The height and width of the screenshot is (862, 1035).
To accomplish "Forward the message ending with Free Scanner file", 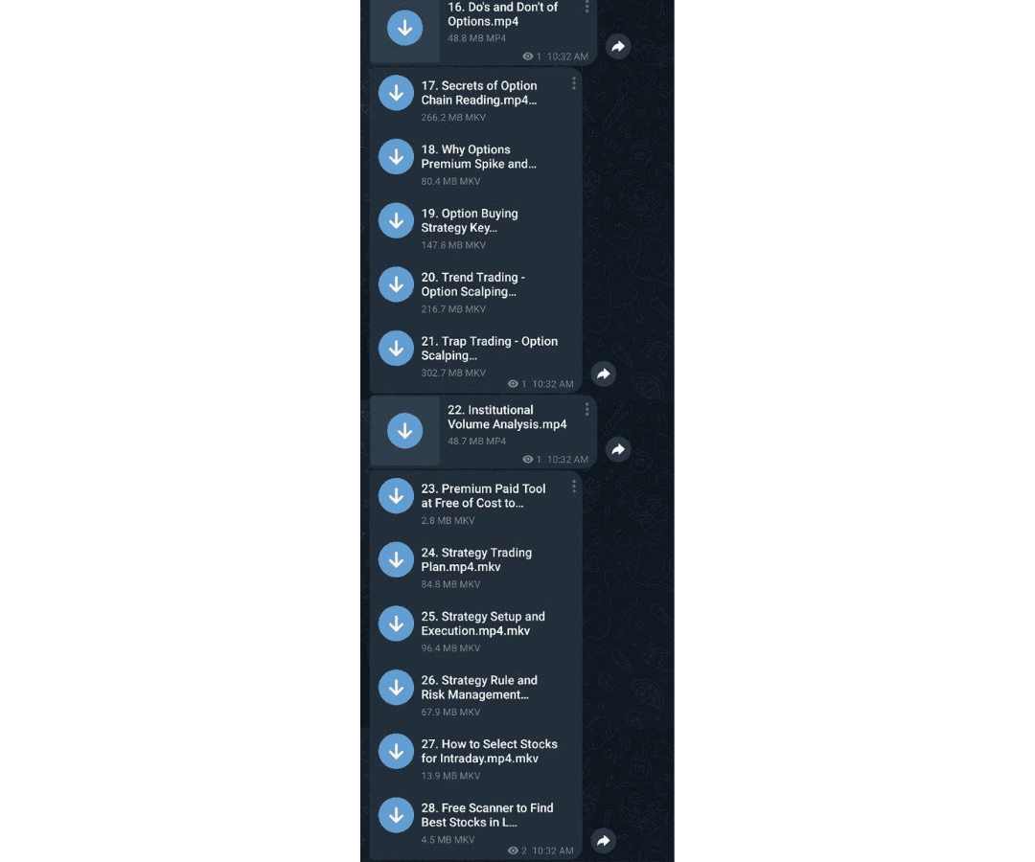I will click(x=604, y=840).
